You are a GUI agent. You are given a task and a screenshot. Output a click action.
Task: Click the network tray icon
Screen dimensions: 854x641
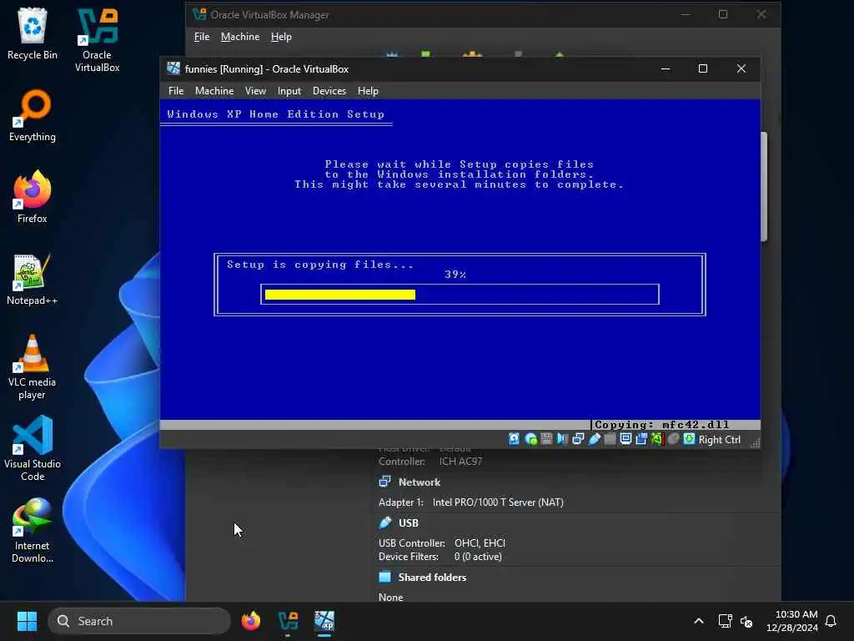click(x=725, y=621)
